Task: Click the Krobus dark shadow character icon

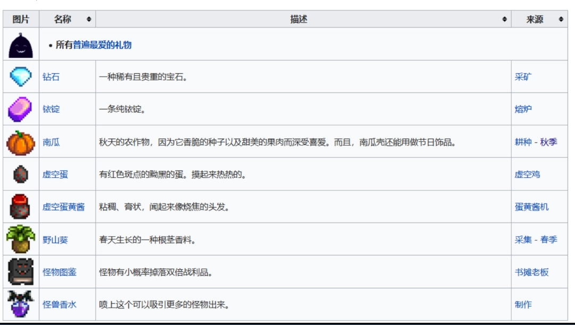Action: [21, 45]
